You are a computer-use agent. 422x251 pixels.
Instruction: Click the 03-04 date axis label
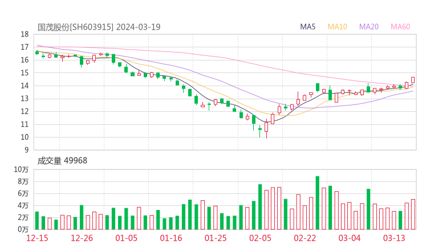click(350, 238)
